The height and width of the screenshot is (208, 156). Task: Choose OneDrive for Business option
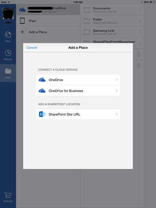(x=78, y=91)
